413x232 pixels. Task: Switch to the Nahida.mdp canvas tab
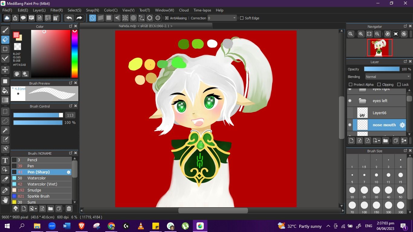point(146,26)
